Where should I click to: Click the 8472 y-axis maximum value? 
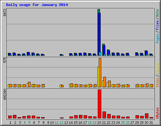click(5, 12)
